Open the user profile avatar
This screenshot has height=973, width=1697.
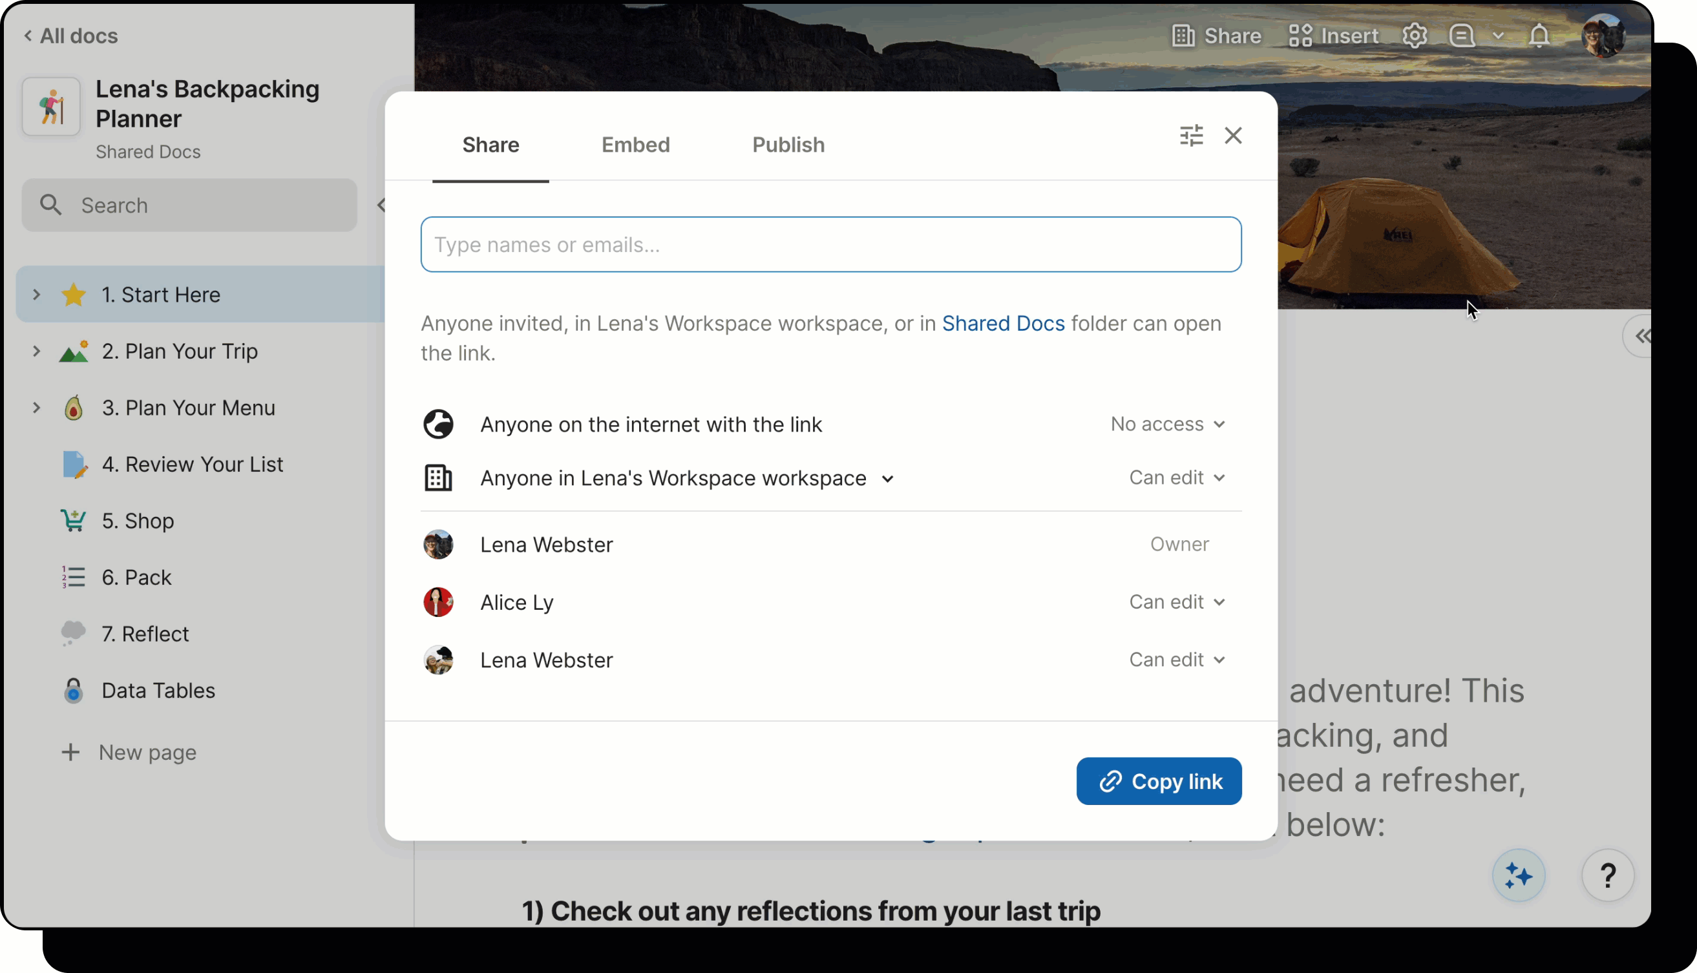pos(1603,36)
